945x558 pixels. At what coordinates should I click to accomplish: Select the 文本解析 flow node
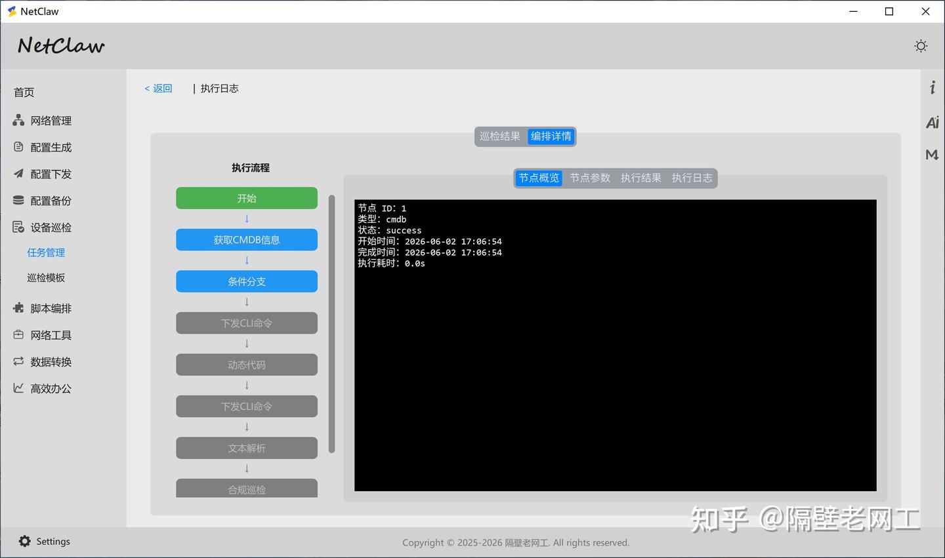[247, 448]
